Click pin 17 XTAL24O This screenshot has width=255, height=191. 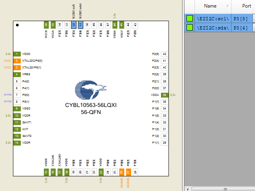(x=60, y=172)
